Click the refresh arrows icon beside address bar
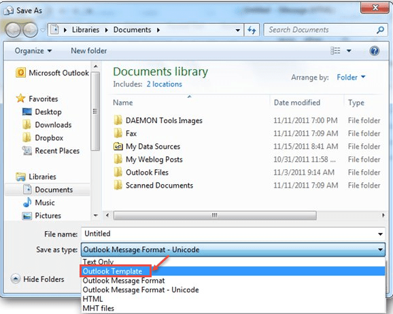 252,30
